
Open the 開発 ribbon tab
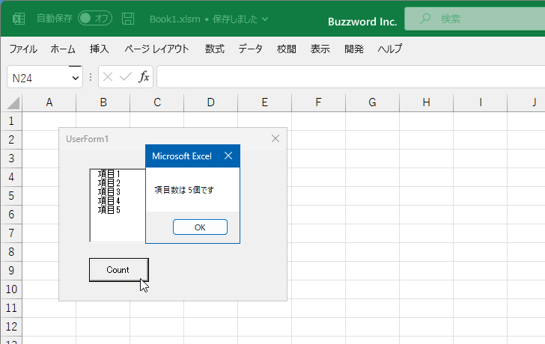[354, 49]
